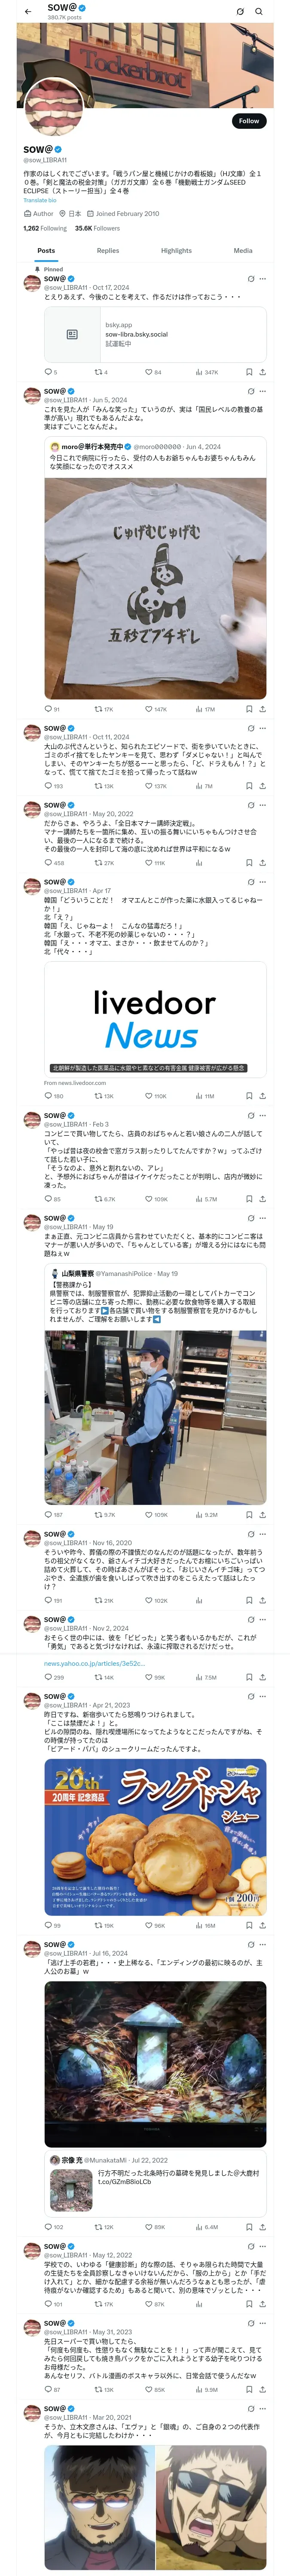Image resolution: width=290 pixels, height=2576 pixels.
Task: Open search with the magnifier icon
Action: [x=259, y=12]
